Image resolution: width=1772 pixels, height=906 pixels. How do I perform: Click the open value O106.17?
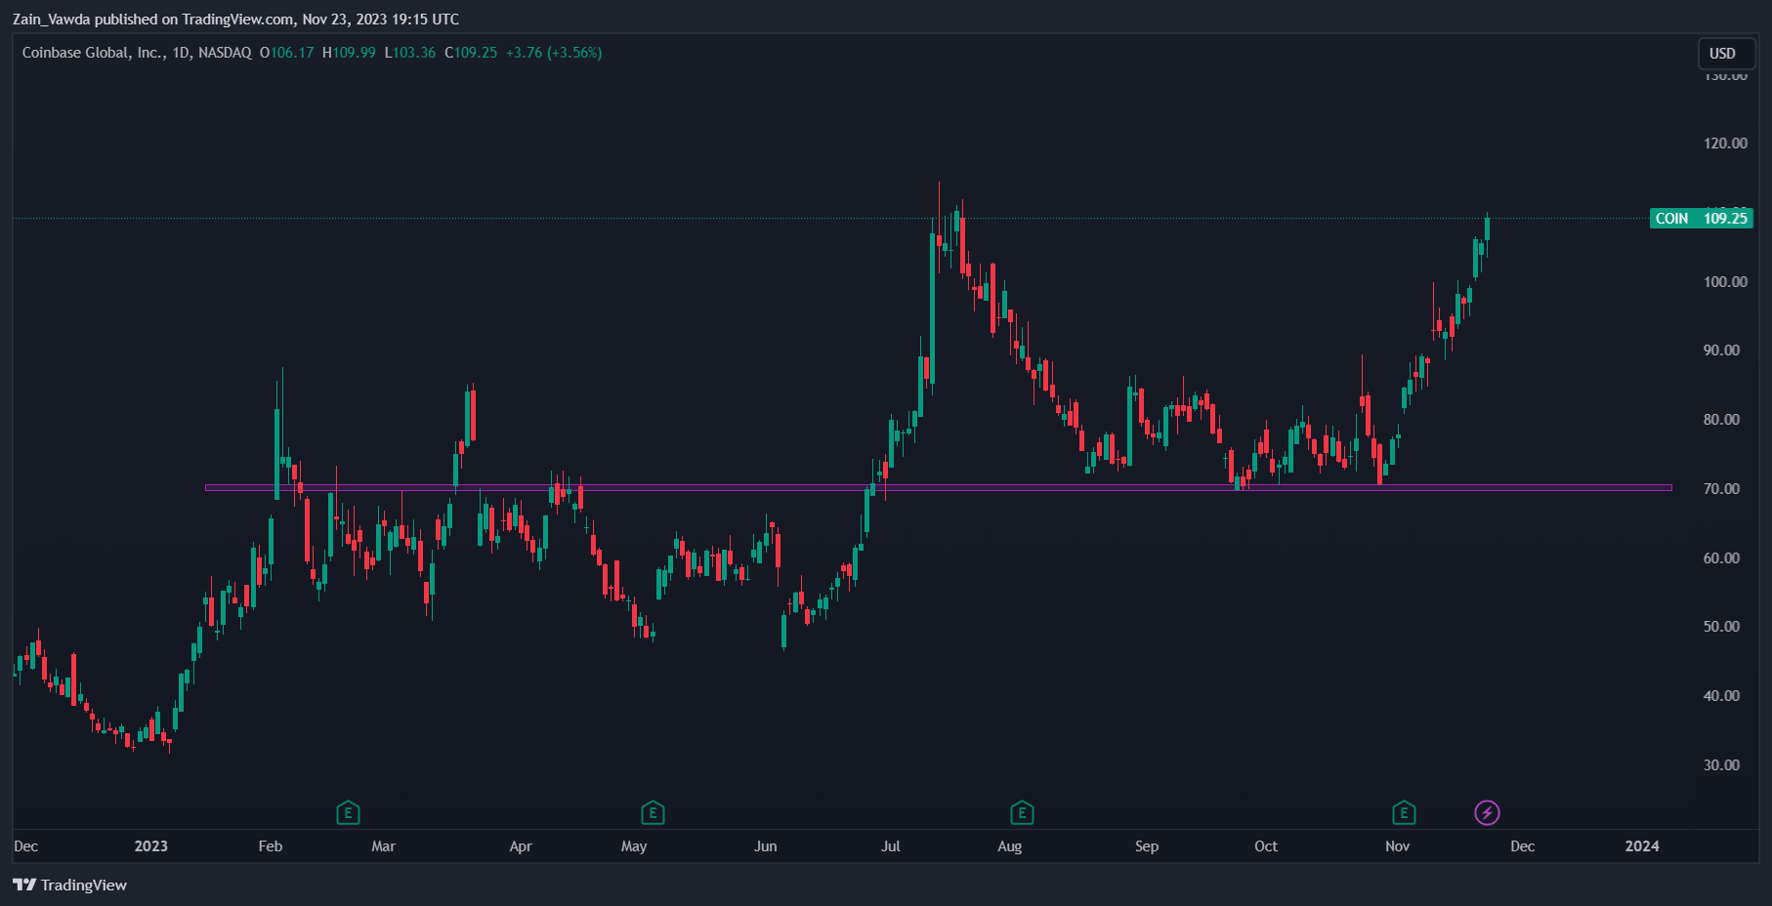[x=286, y=53]
